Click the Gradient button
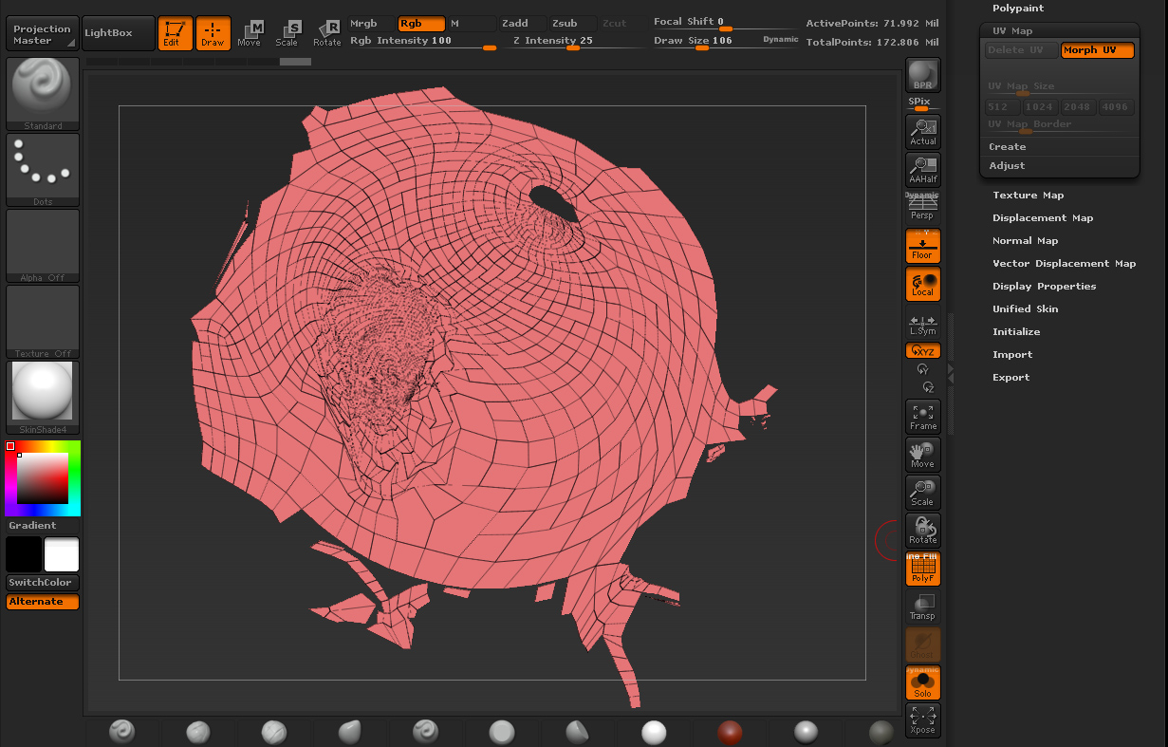This screenshot has height=747, width=1168. pos(43,526)
